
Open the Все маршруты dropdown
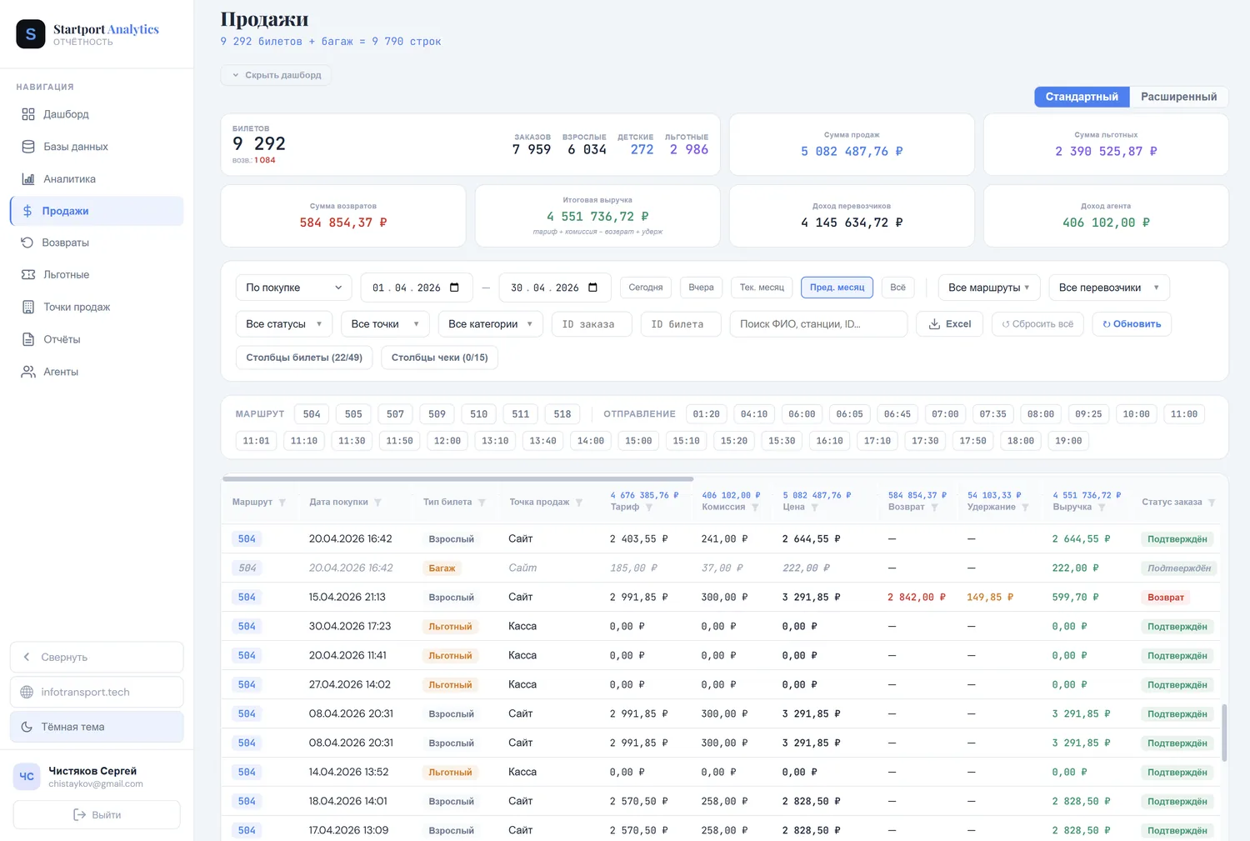989,288
